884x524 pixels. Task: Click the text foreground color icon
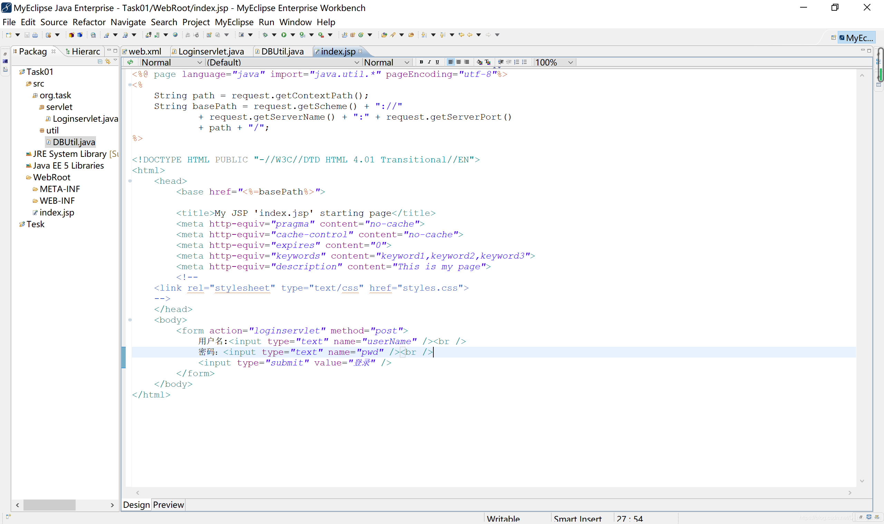488,62
